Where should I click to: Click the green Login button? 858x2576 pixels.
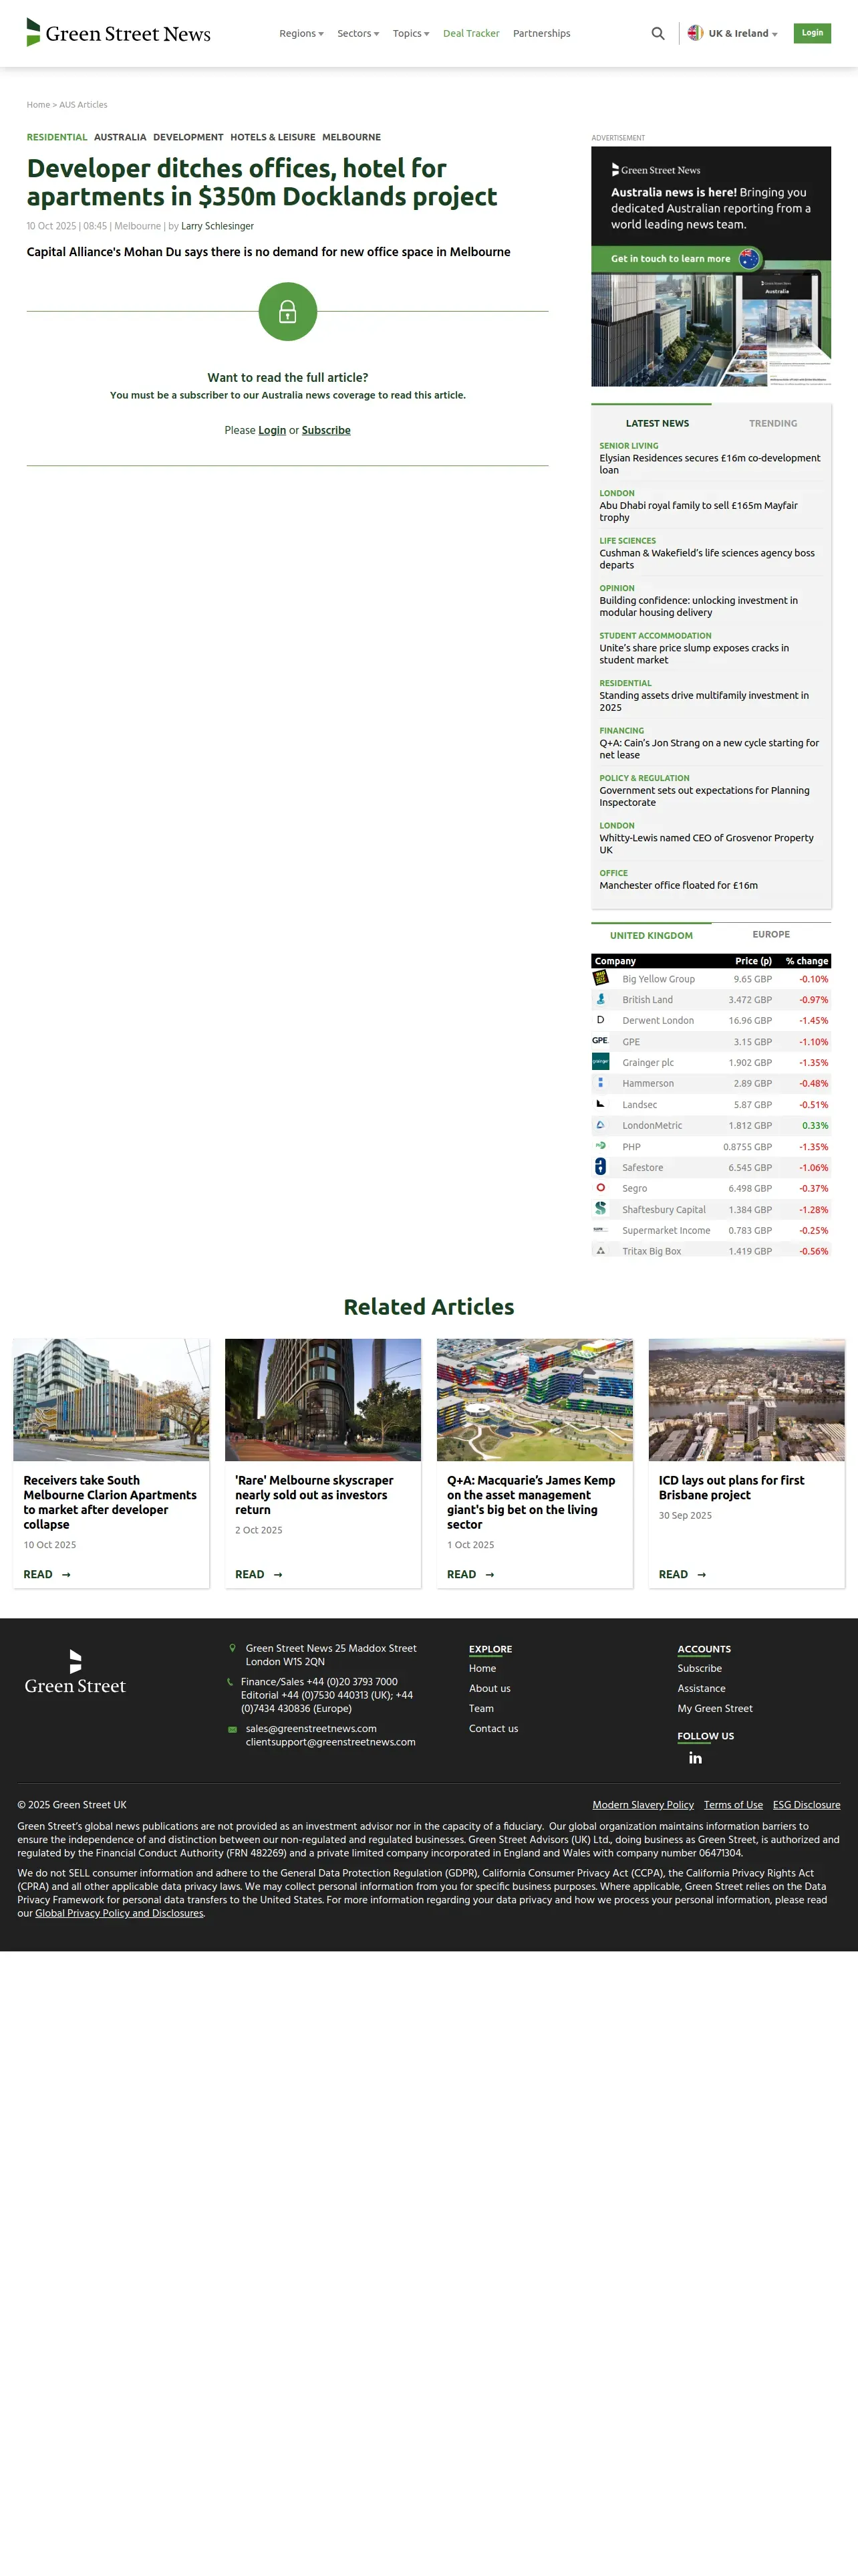coord(812,33)
